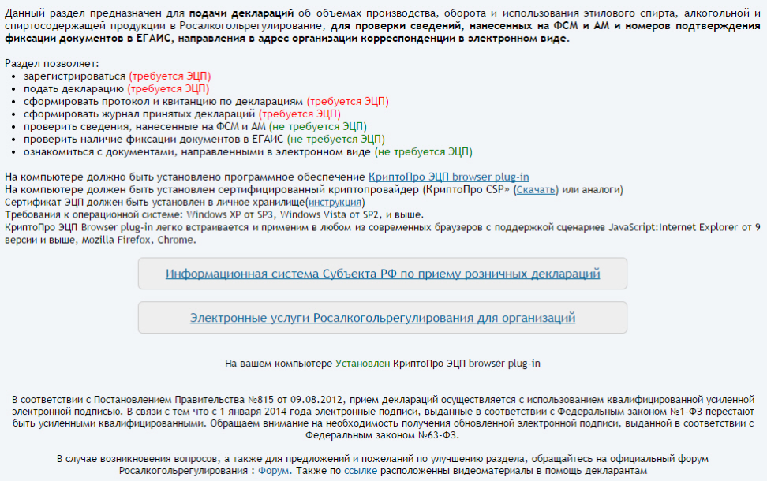The height and width of the screenshot is (481, 767).
Task: Click the Постановлением Правительства №815 notice paragraph
Action: click(x=383, y=412)
